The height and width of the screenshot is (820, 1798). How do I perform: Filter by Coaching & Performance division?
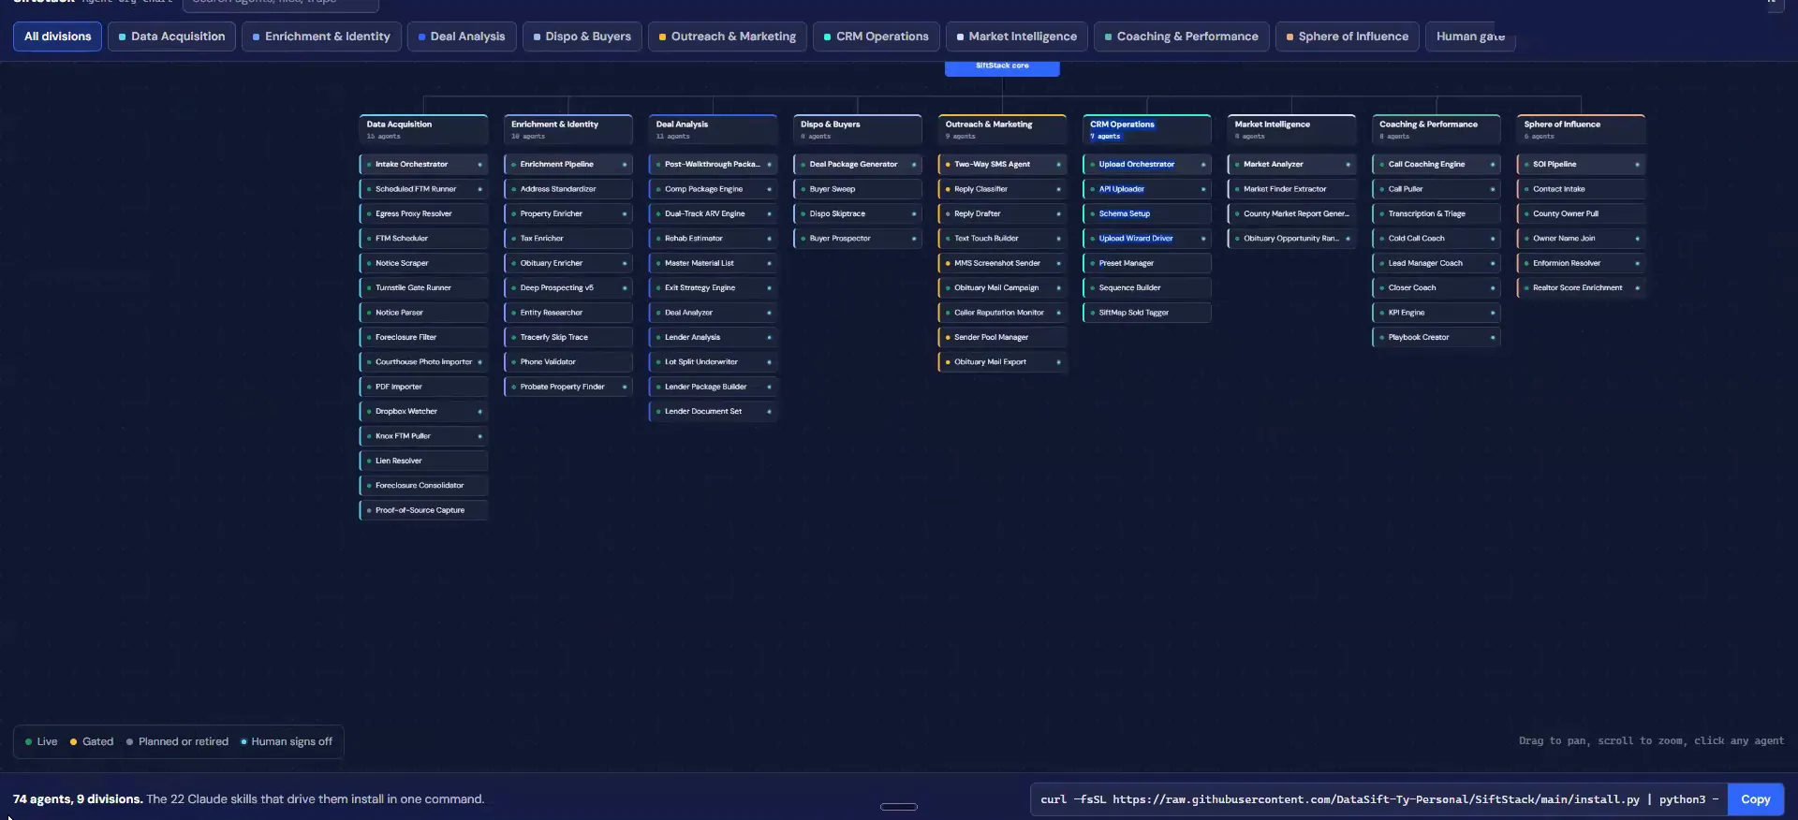click(1181, 37)
